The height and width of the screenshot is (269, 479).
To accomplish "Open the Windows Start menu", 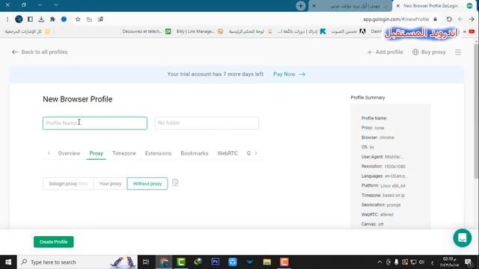I will pos(8,262).
